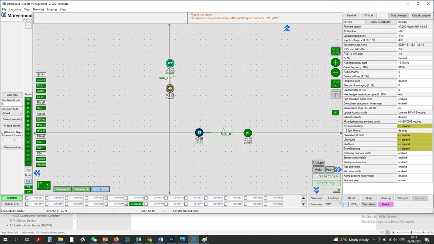Open the Firmware menu
Screen dimensions: 434x244
coord(39,9)
